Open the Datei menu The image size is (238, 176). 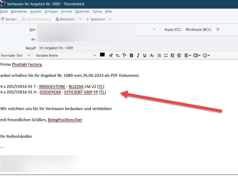[4, 12]
